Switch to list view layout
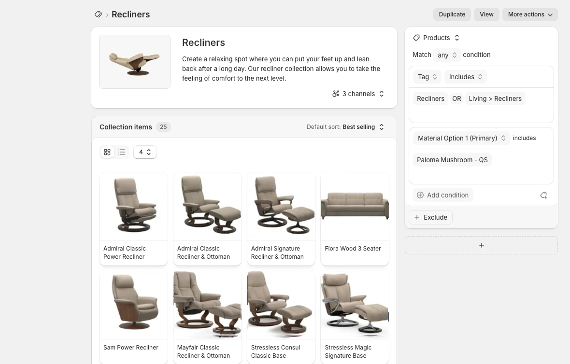Viewport: 570px width, 364px height. point(122,152)
